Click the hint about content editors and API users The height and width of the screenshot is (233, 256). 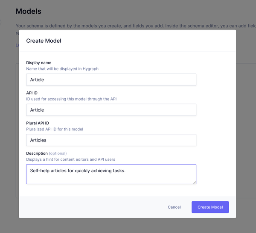click(71, 159)
